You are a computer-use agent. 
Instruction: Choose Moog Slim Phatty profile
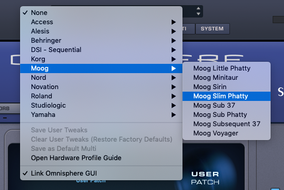click(x=227, y=96)
